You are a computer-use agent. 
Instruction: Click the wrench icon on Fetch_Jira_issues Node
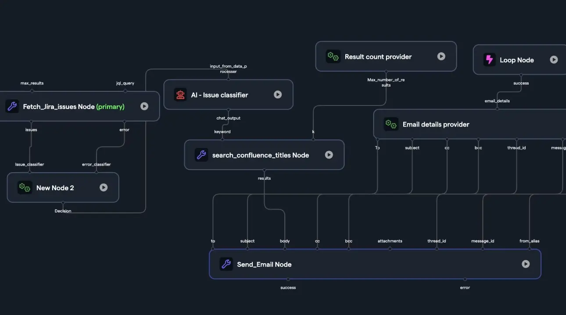12,106
